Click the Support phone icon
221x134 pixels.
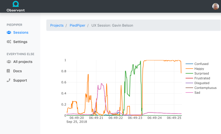(x=8, y=80)
